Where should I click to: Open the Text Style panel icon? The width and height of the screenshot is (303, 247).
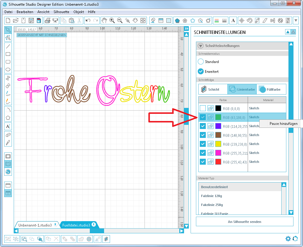click(x=233, y=21)
